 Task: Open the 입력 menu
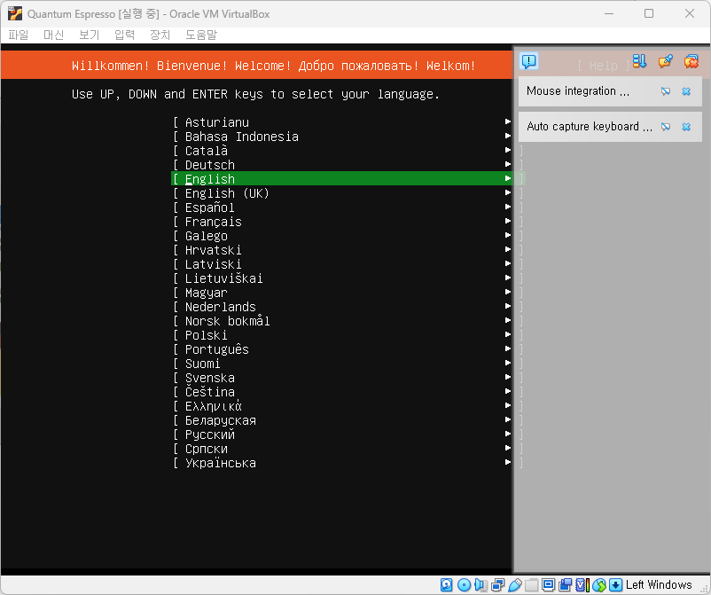(124, 35)
